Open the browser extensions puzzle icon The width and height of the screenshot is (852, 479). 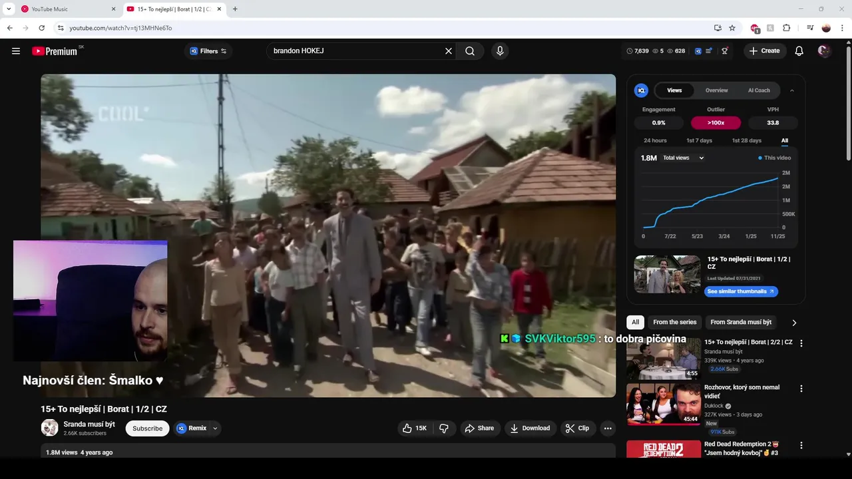coord(787,28)
